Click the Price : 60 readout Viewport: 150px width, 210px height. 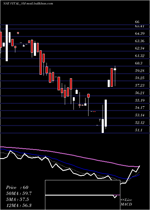tap(17, 187)
